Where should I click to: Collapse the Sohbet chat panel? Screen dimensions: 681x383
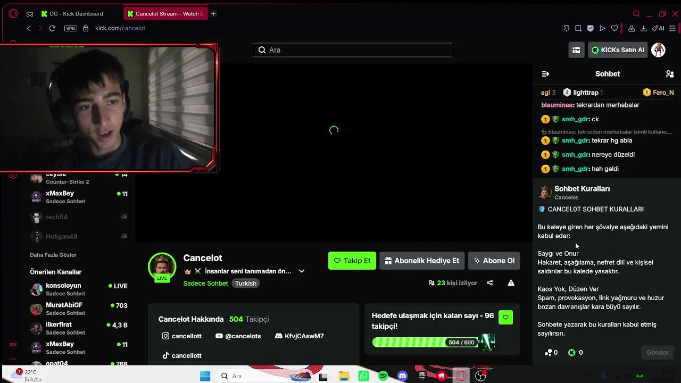[x=545, y=74]
